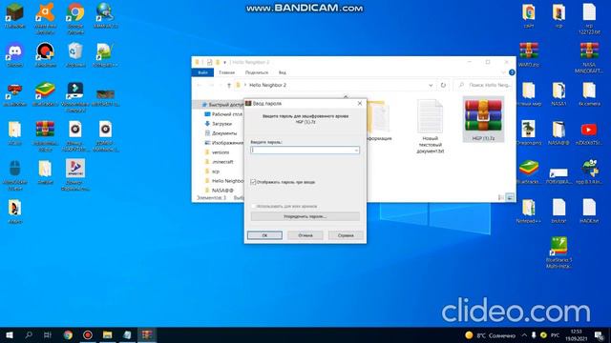Open Chrome from the taskbar
The height and width of the screenshot is (343, 611).
pos(68,335)
